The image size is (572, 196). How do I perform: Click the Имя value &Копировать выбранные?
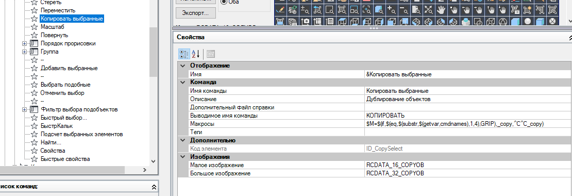click(x=468, y=74)
